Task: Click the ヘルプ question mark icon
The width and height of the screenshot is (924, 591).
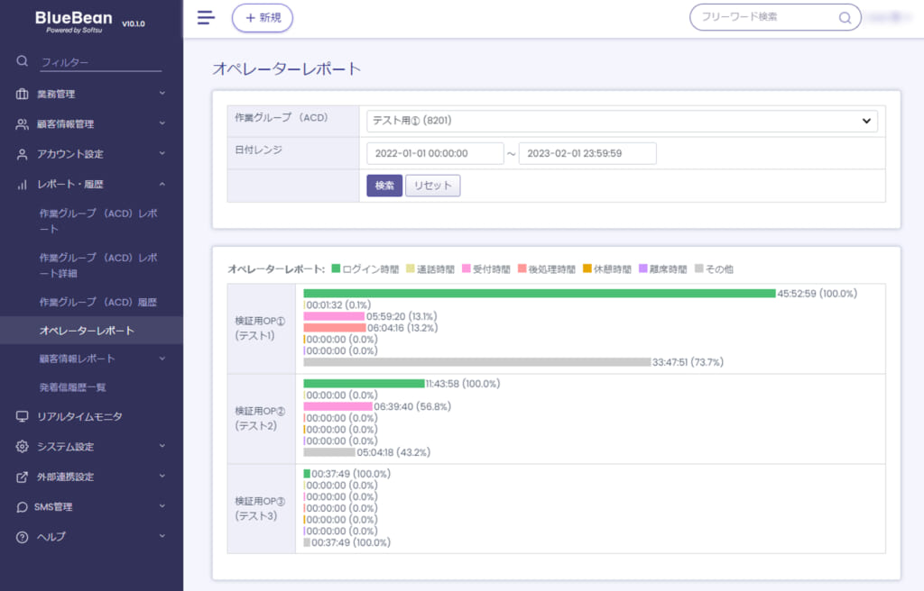Action: click(23, 537)
